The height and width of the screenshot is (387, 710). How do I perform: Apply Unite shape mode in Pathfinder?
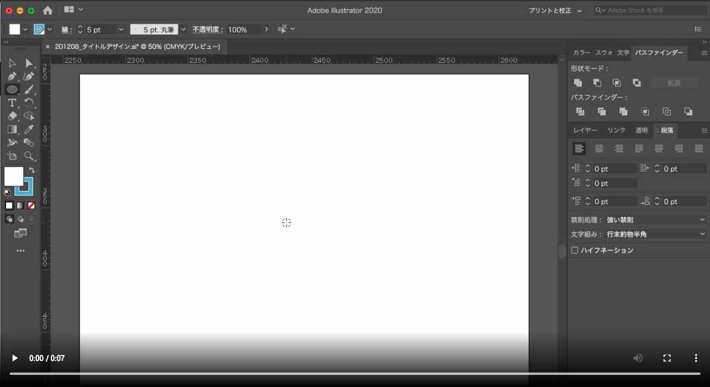(x=578, y=83)
